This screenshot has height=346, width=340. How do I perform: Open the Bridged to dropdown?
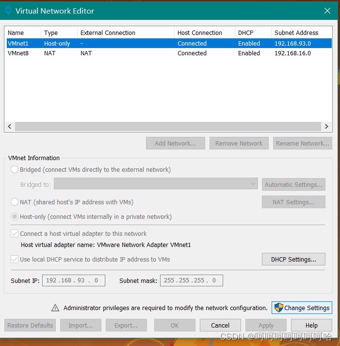click(156, 183)
